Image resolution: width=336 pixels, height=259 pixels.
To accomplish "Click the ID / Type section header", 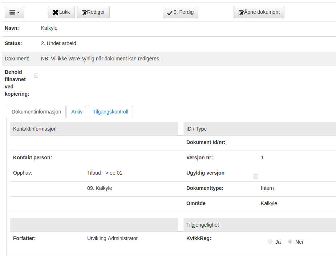I will [x=197, y=129].
